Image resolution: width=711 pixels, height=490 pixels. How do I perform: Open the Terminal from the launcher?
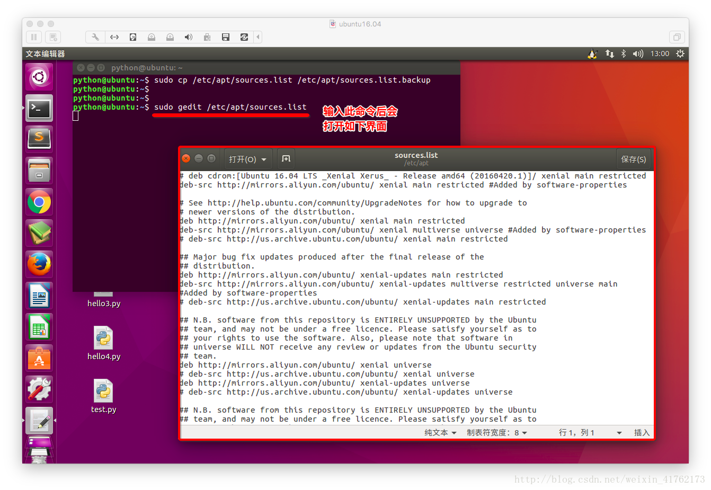coord(39,109)
